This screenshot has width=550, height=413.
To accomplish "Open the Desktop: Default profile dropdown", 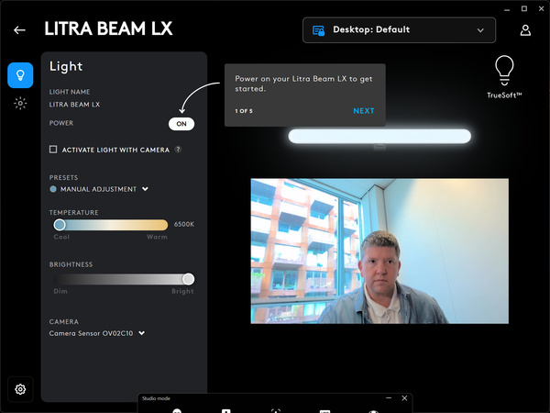I will pyautogui.click(x=399, y=30).
